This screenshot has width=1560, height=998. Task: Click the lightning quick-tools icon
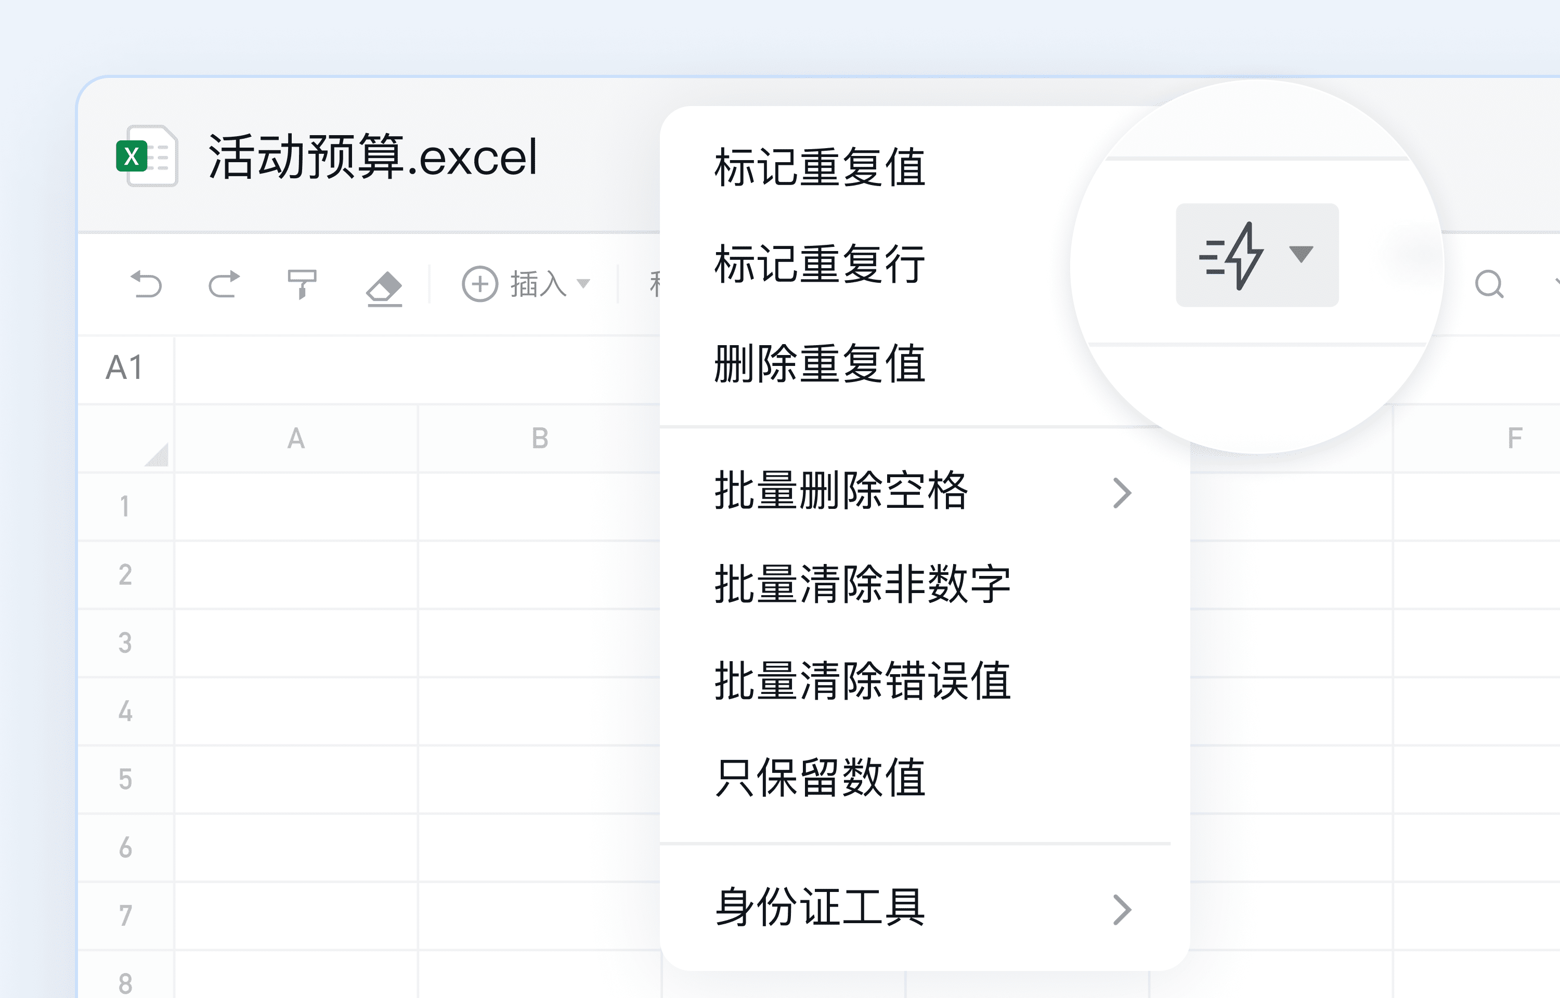(x=1231, y=256)
